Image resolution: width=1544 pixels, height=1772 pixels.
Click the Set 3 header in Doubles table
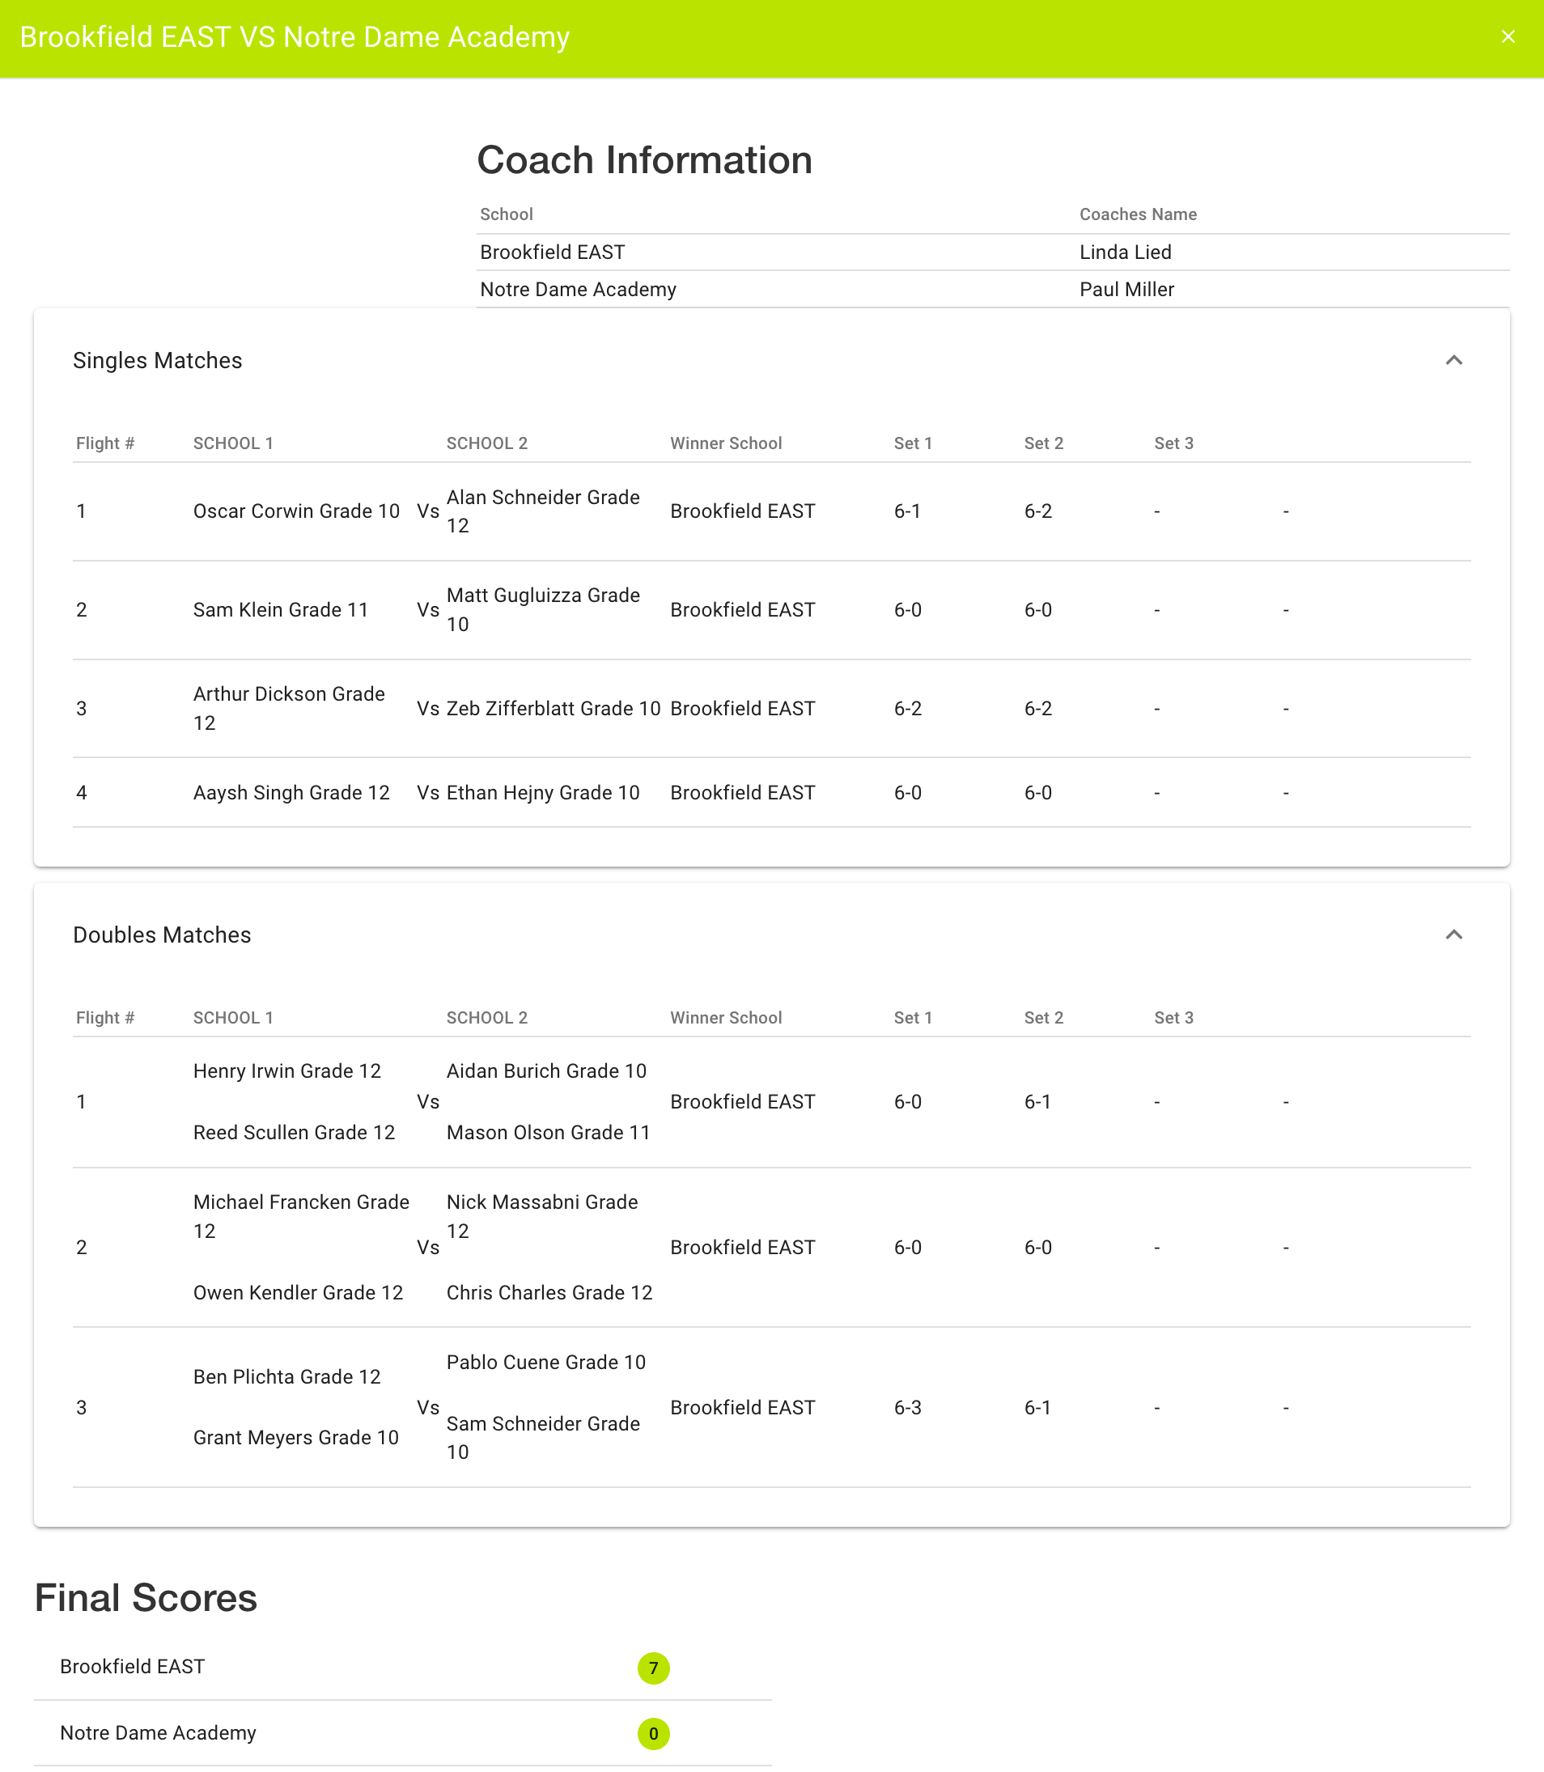1173,1017
